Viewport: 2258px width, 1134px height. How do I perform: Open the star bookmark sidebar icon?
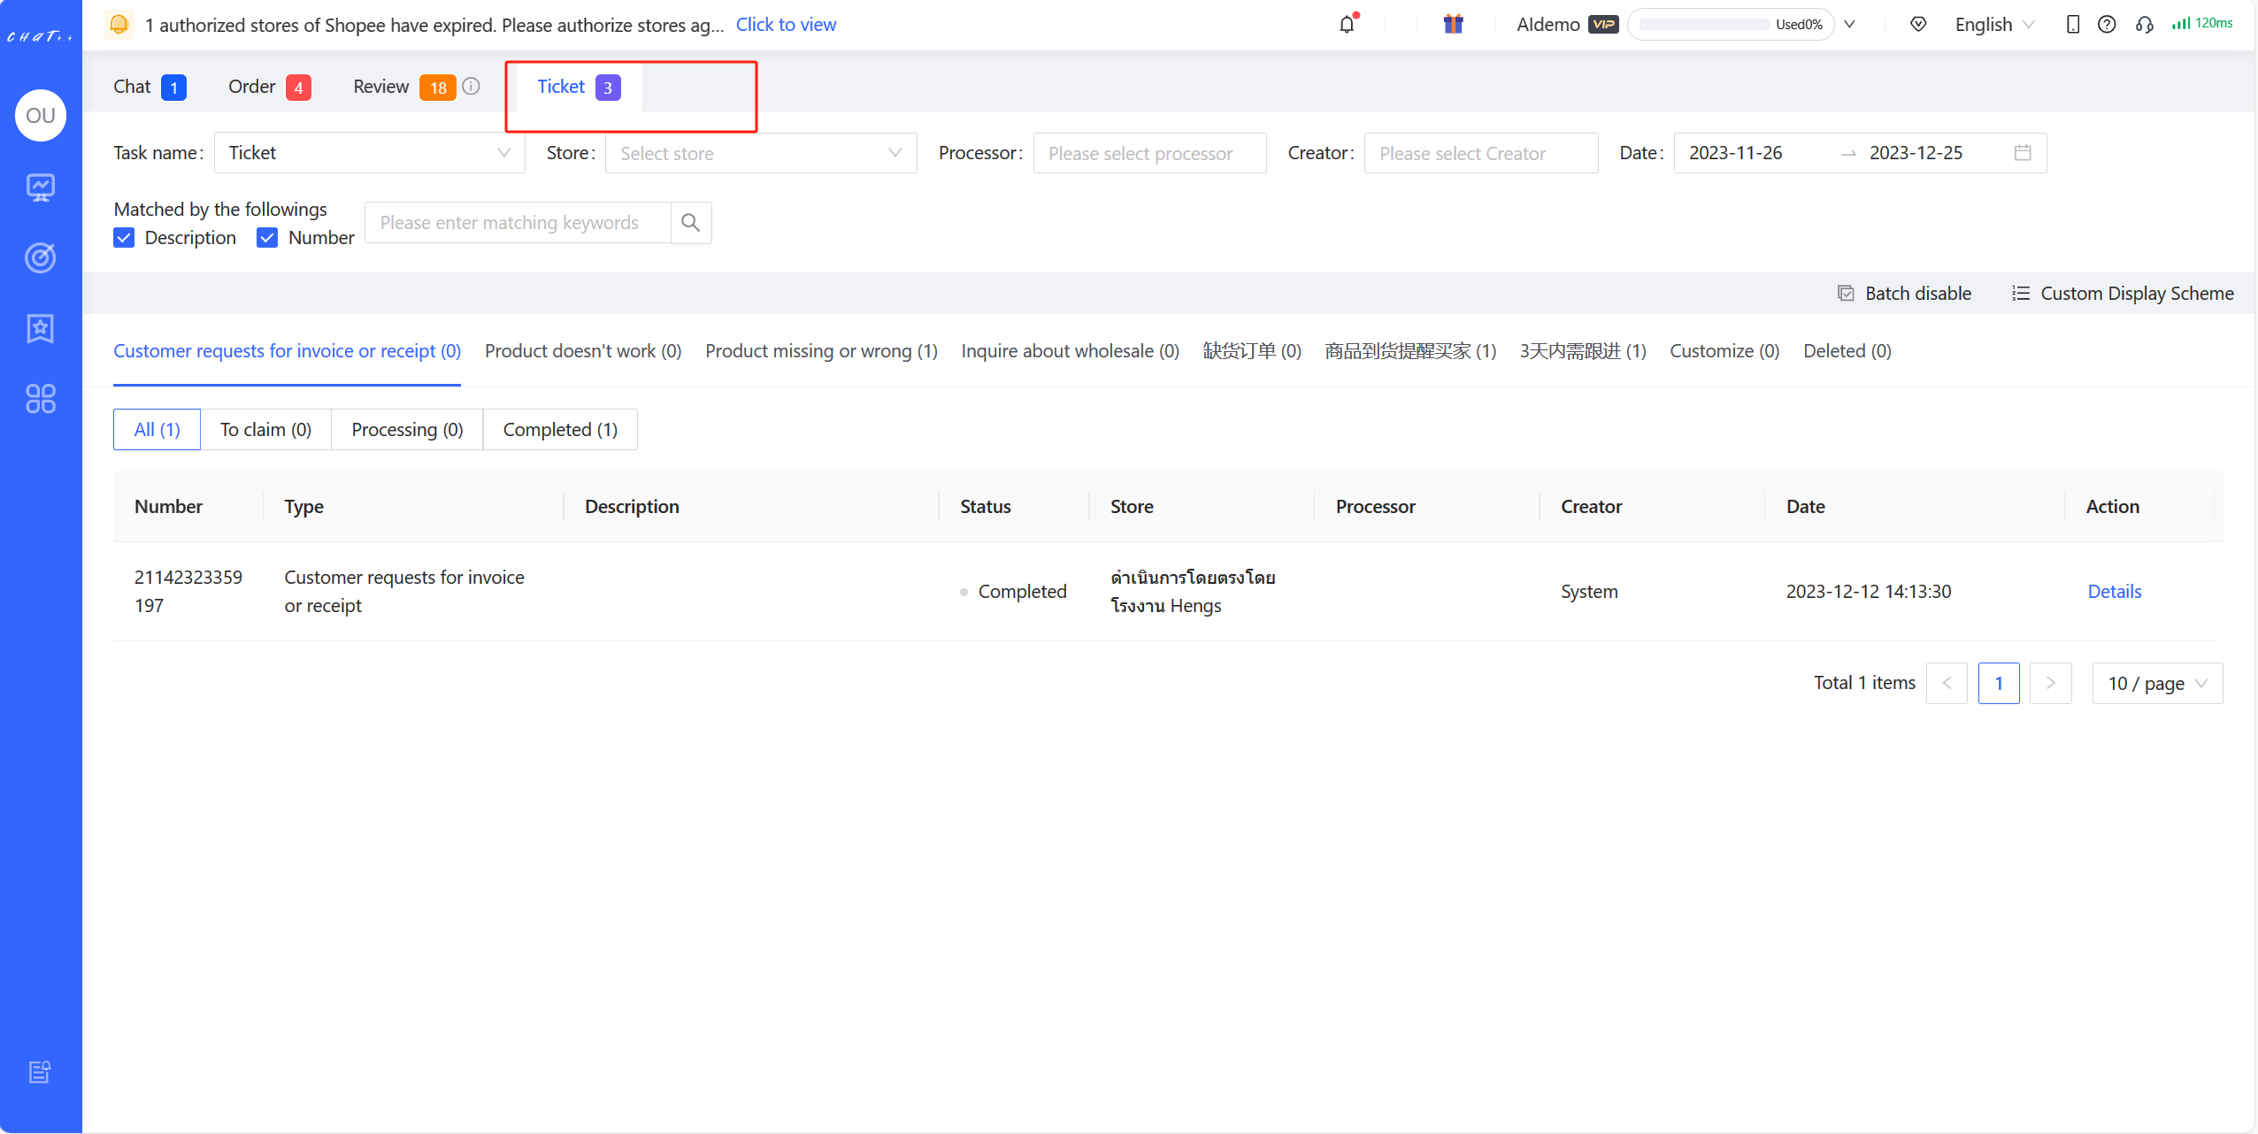(x=41, y=328)
